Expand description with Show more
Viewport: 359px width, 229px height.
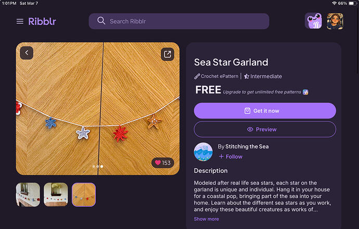(x=206, y=219)
